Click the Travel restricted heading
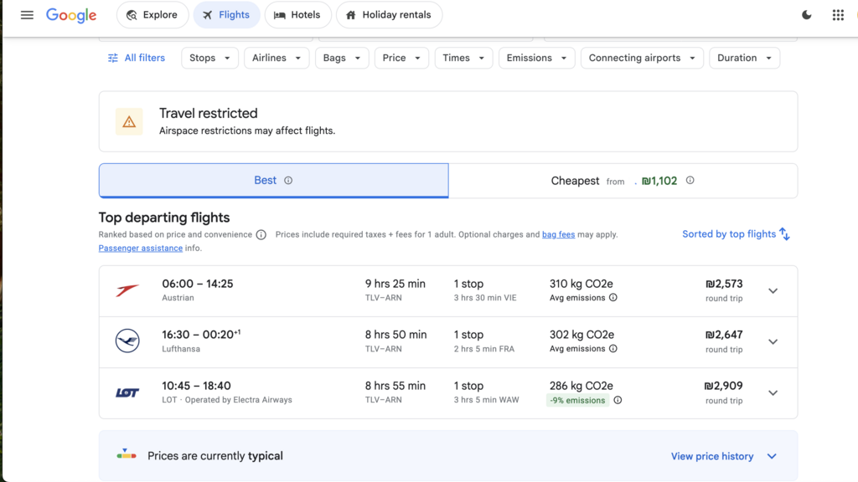858x482 pixels. click(208, 113)
